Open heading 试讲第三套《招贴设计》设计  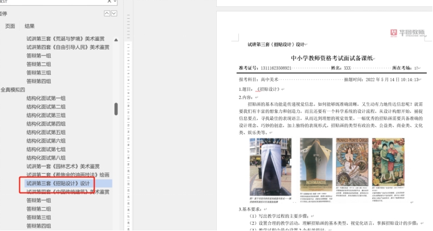tap(58, 183)
